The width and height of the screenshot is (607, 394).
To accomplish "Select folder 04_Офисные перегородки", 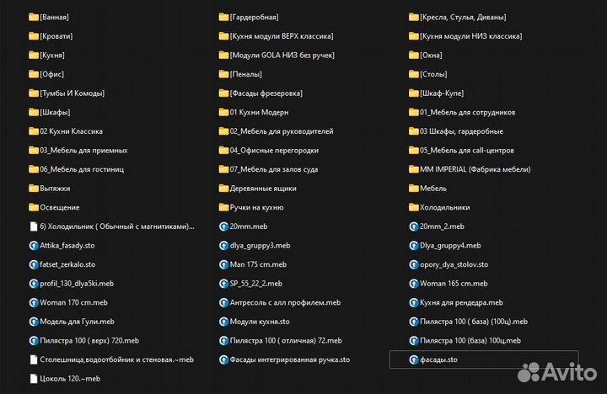I will pos(273,151).
